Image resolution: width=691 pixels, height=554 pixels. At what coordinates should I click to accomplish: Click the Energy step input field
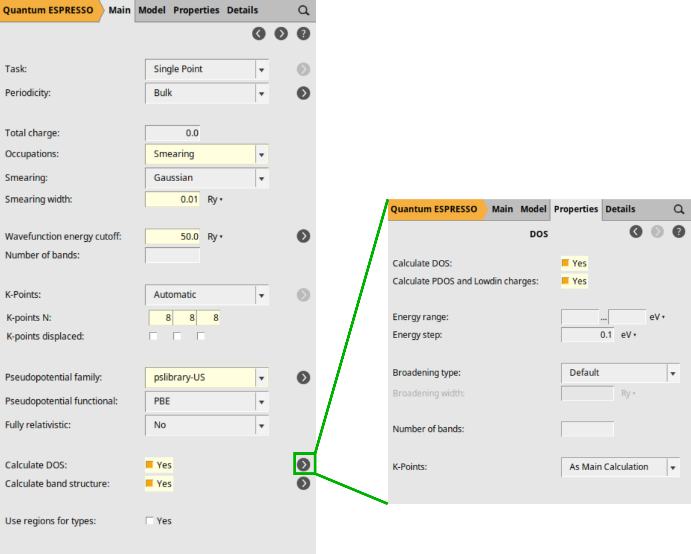tap(587, 335)
